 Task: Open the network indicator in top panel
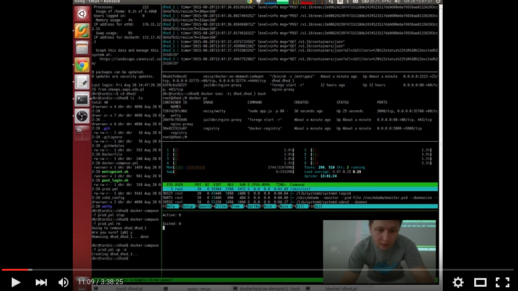(331, 2)
